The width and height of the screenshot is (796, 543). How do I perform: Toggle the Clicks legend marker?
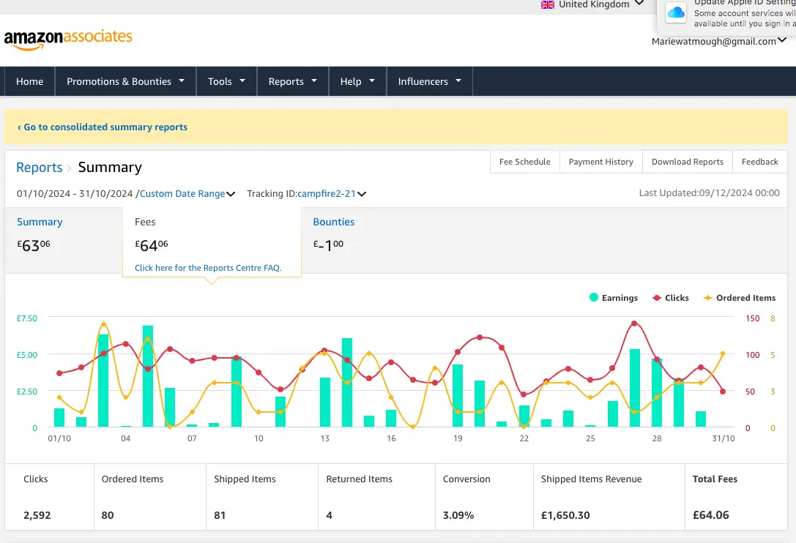657,298
